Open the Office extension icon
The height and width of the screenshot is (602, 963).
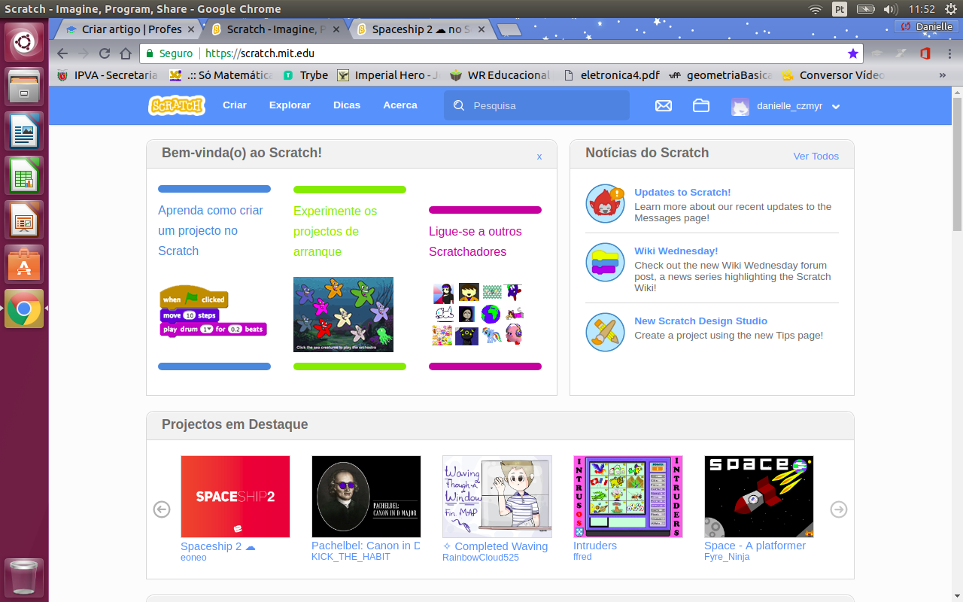coord(925,53)
